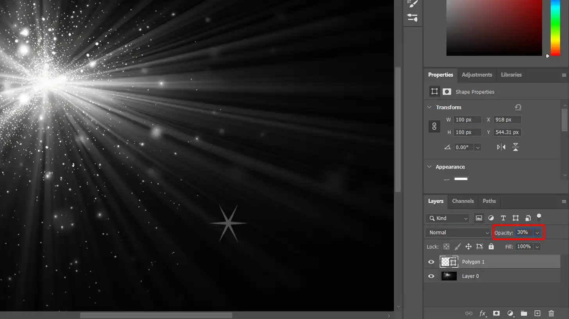Viewport: 569px width, 319px height.
Task: Click the Opacity 30% value field
Action: [x=524, y=233]
